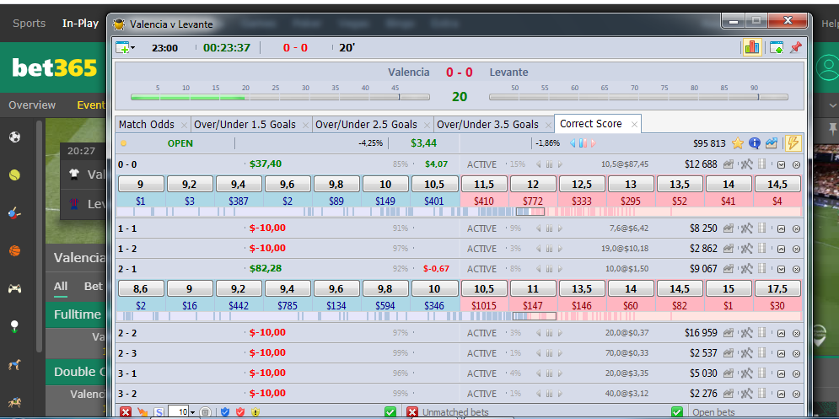Add market to favorites with star icon
Viewport: 839px width, 419px height.
[737, 142]
